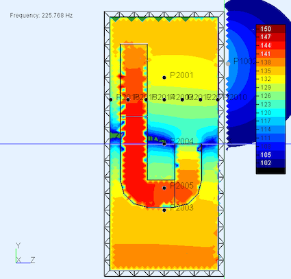This screenshot has width=291, height=279.
Task: Click the 114 blue legend band
Action: (x=271, y=130)
